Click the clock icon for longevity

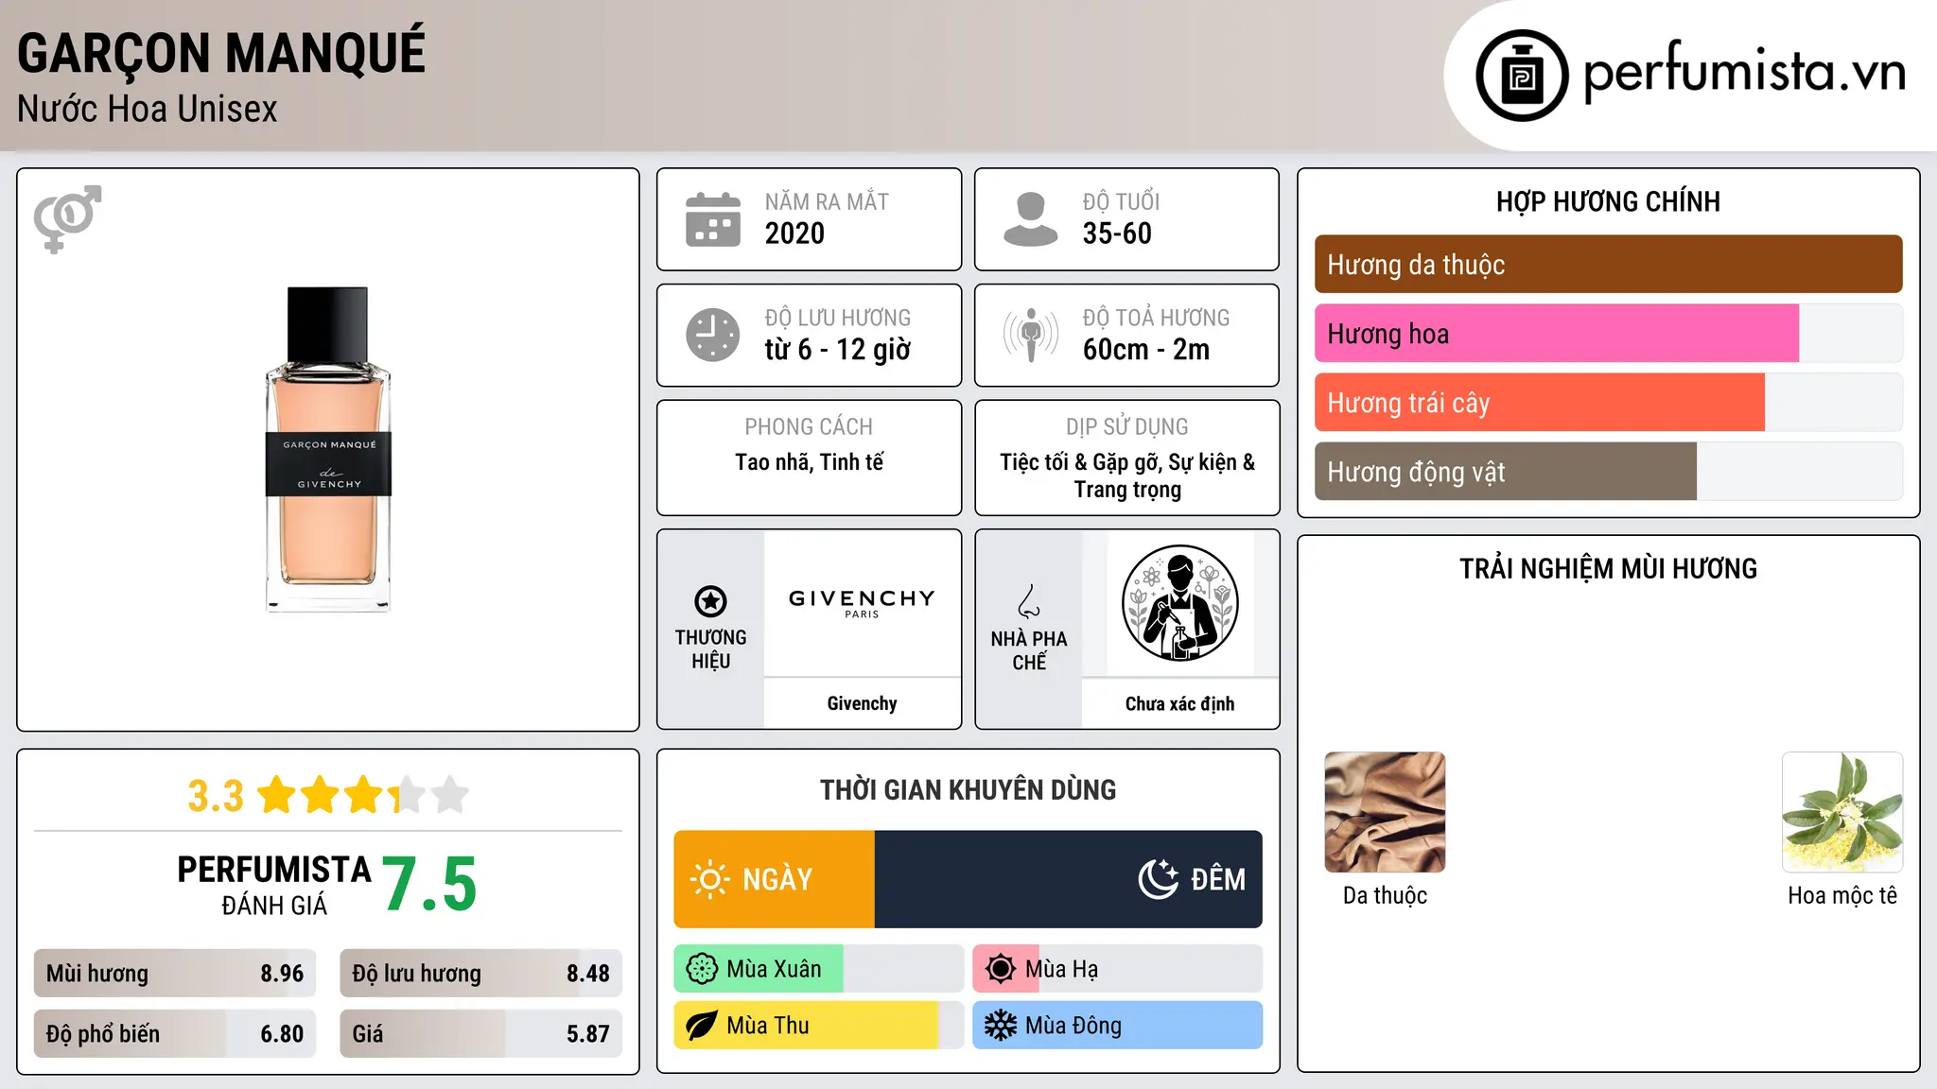pyautogui.click(x=713, y=335)
